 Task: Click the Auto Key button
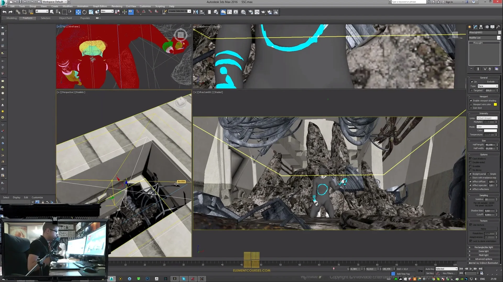[430, 269]
